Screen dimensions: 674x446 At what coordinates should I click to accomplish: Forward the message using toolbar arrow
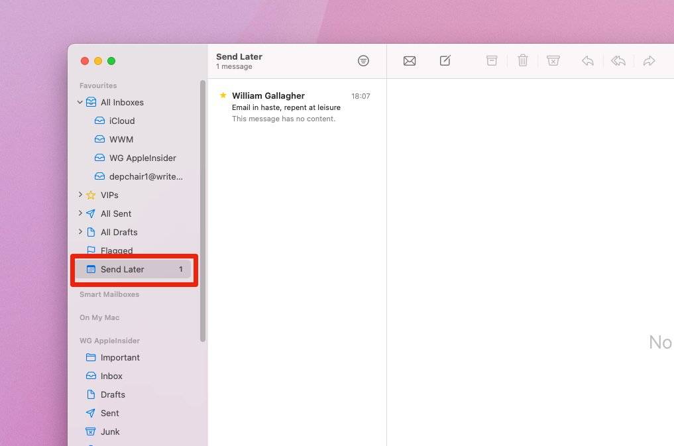tap(649, 61)
